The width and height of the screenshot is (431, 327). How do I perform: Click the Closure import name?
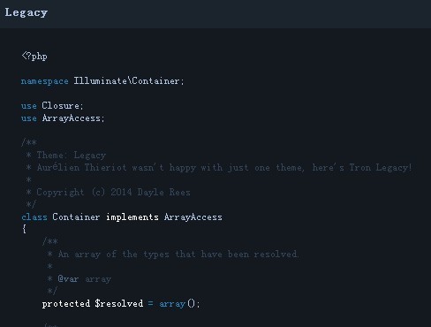[60, 105]
